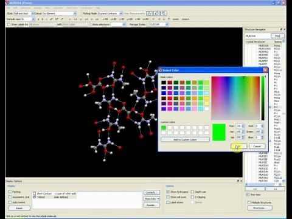Click first picking icon after Clear Measurements
Viewport: 292px width, 219px height.
point(149,13)
